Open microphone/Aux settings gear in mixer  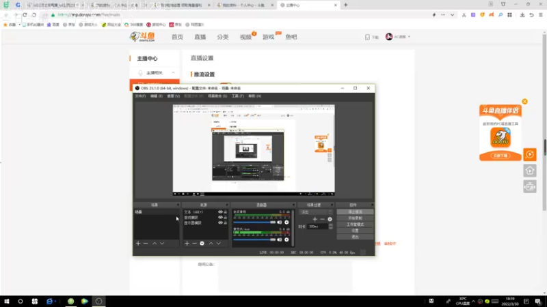tap(286, 239)
